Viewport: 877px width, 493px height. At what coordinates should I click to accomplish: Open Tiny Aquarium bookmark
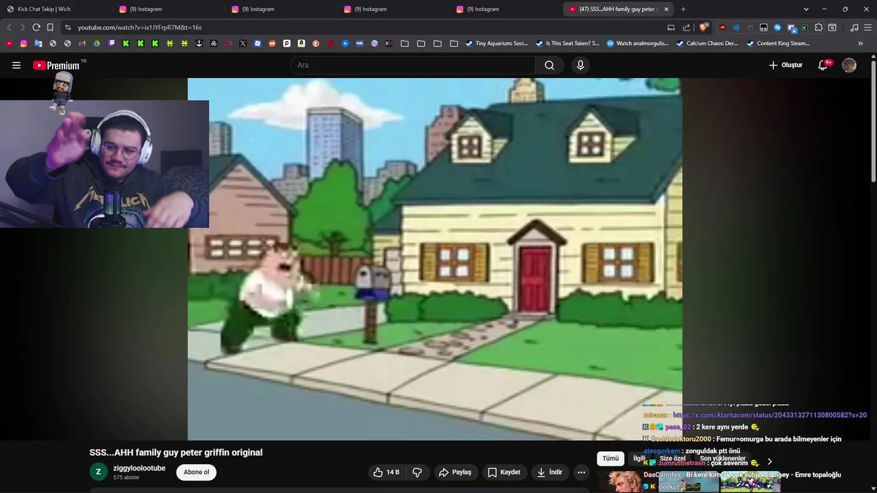(x=496, y=43)
